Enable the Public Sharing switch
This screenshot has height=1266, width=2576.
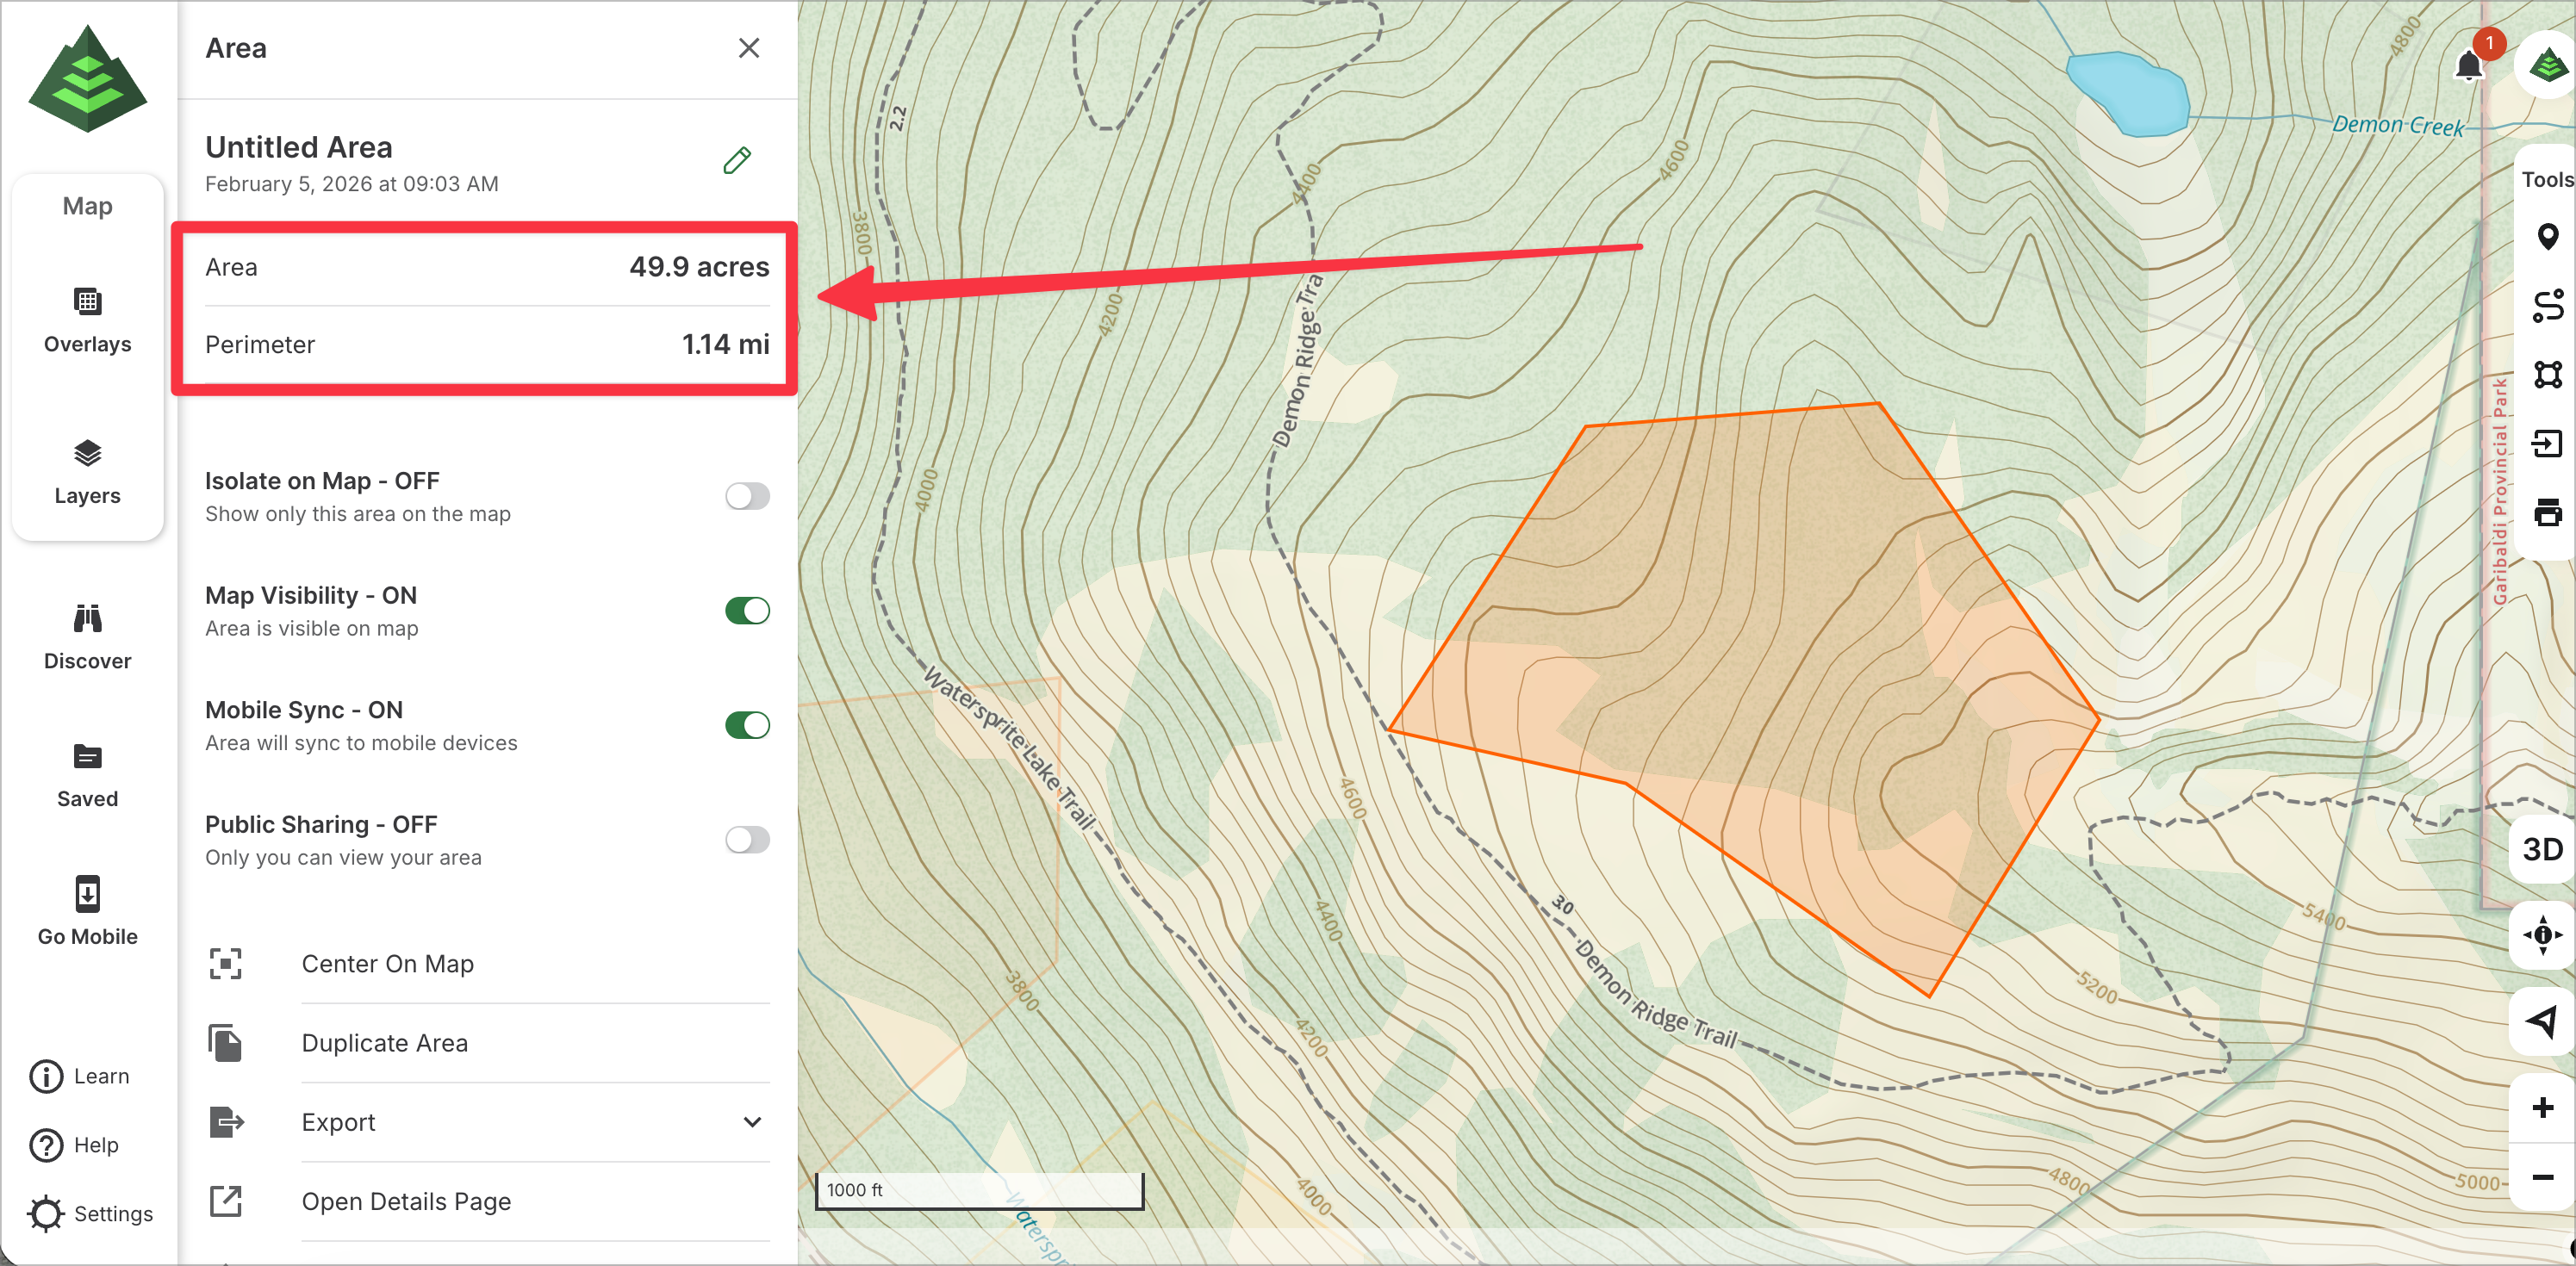747,840
